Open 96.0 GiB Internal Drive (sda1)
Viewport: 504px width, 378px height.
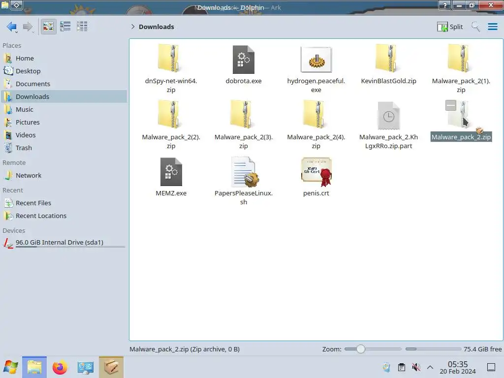click(64, 243)
